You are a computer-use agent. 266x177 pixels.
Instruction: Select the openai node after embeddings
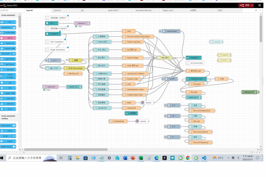(x=142, y=121)
